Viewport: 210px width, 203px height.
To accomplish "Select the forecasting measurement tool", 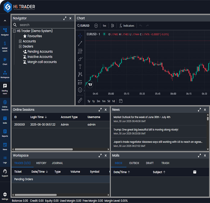I will pyautogui.click(x=80, y=82).
